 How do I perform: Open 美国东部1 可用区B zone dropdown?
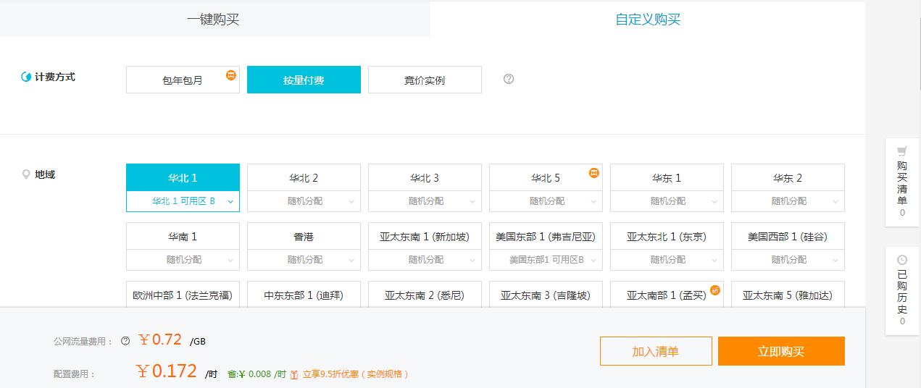click(546, 260)
